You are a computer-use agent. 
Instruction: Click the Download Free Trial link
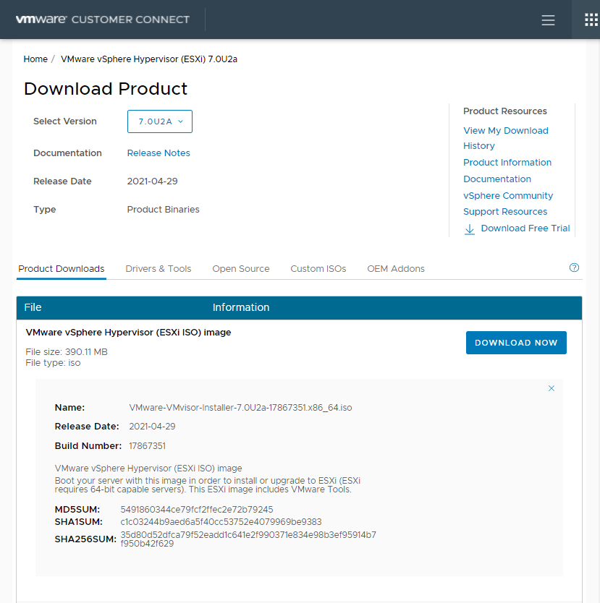tap(525, 228)
